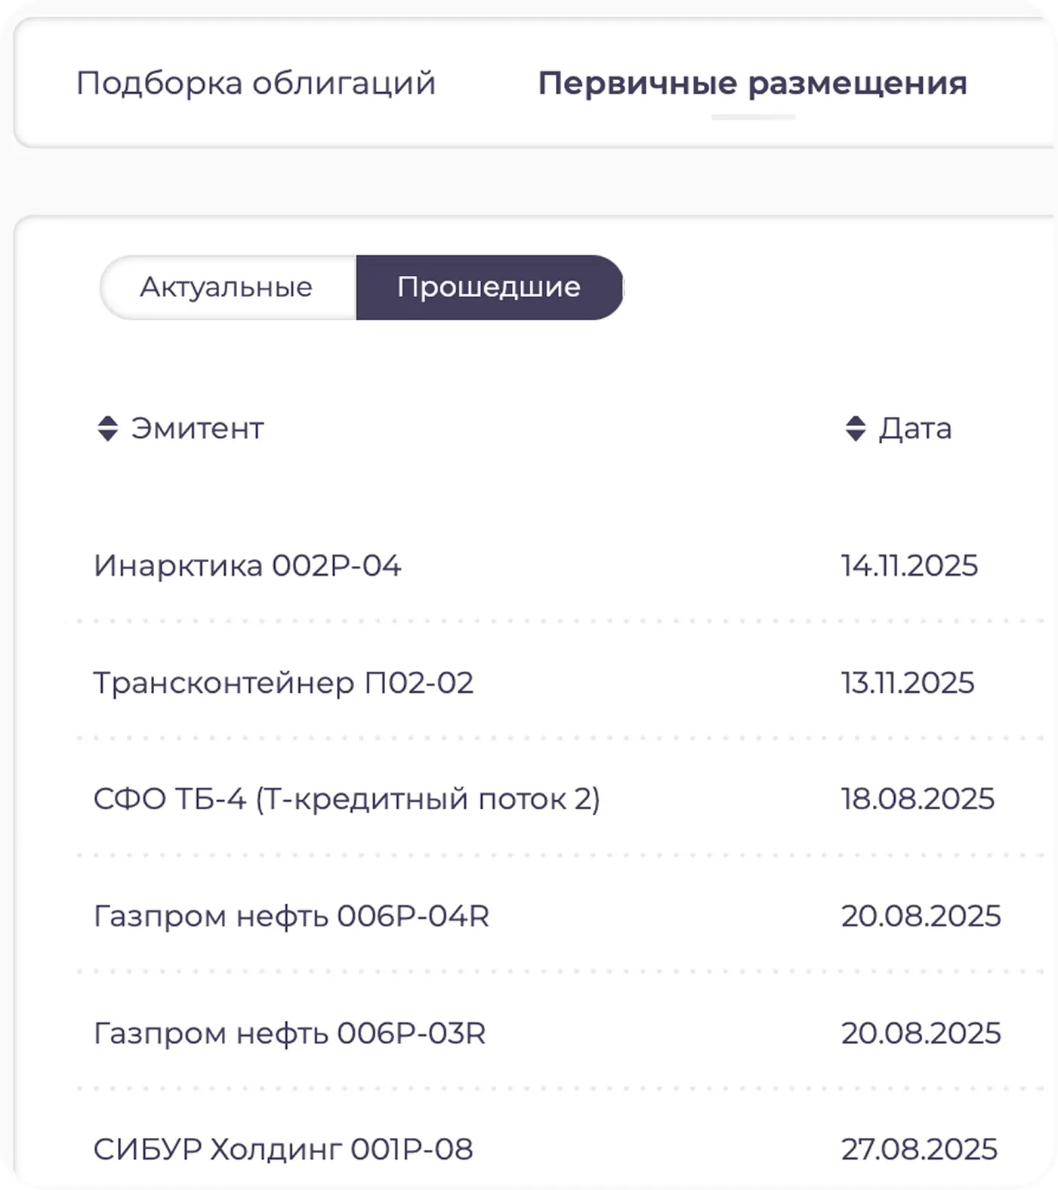The image size is (1058, 1190).
Task: Select СФО ТБ-4 (Т-кредитный поток 2) row
Action: point(347,799)
